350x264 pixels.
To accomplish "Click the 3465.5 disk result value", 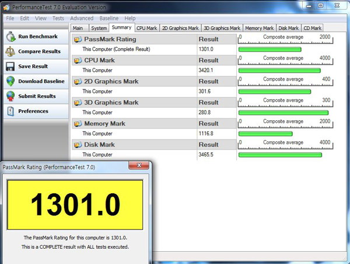I will click(x=206, y=155).
